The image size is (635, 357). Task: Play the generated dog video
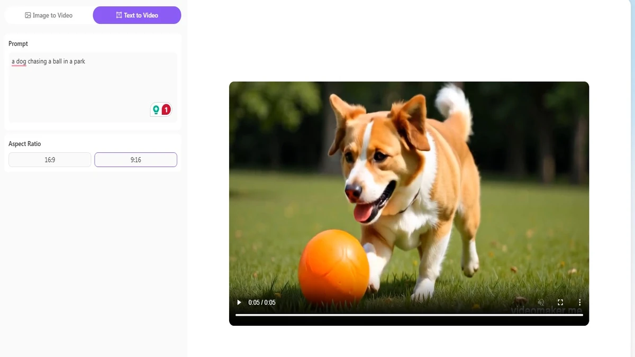point(239,303)
